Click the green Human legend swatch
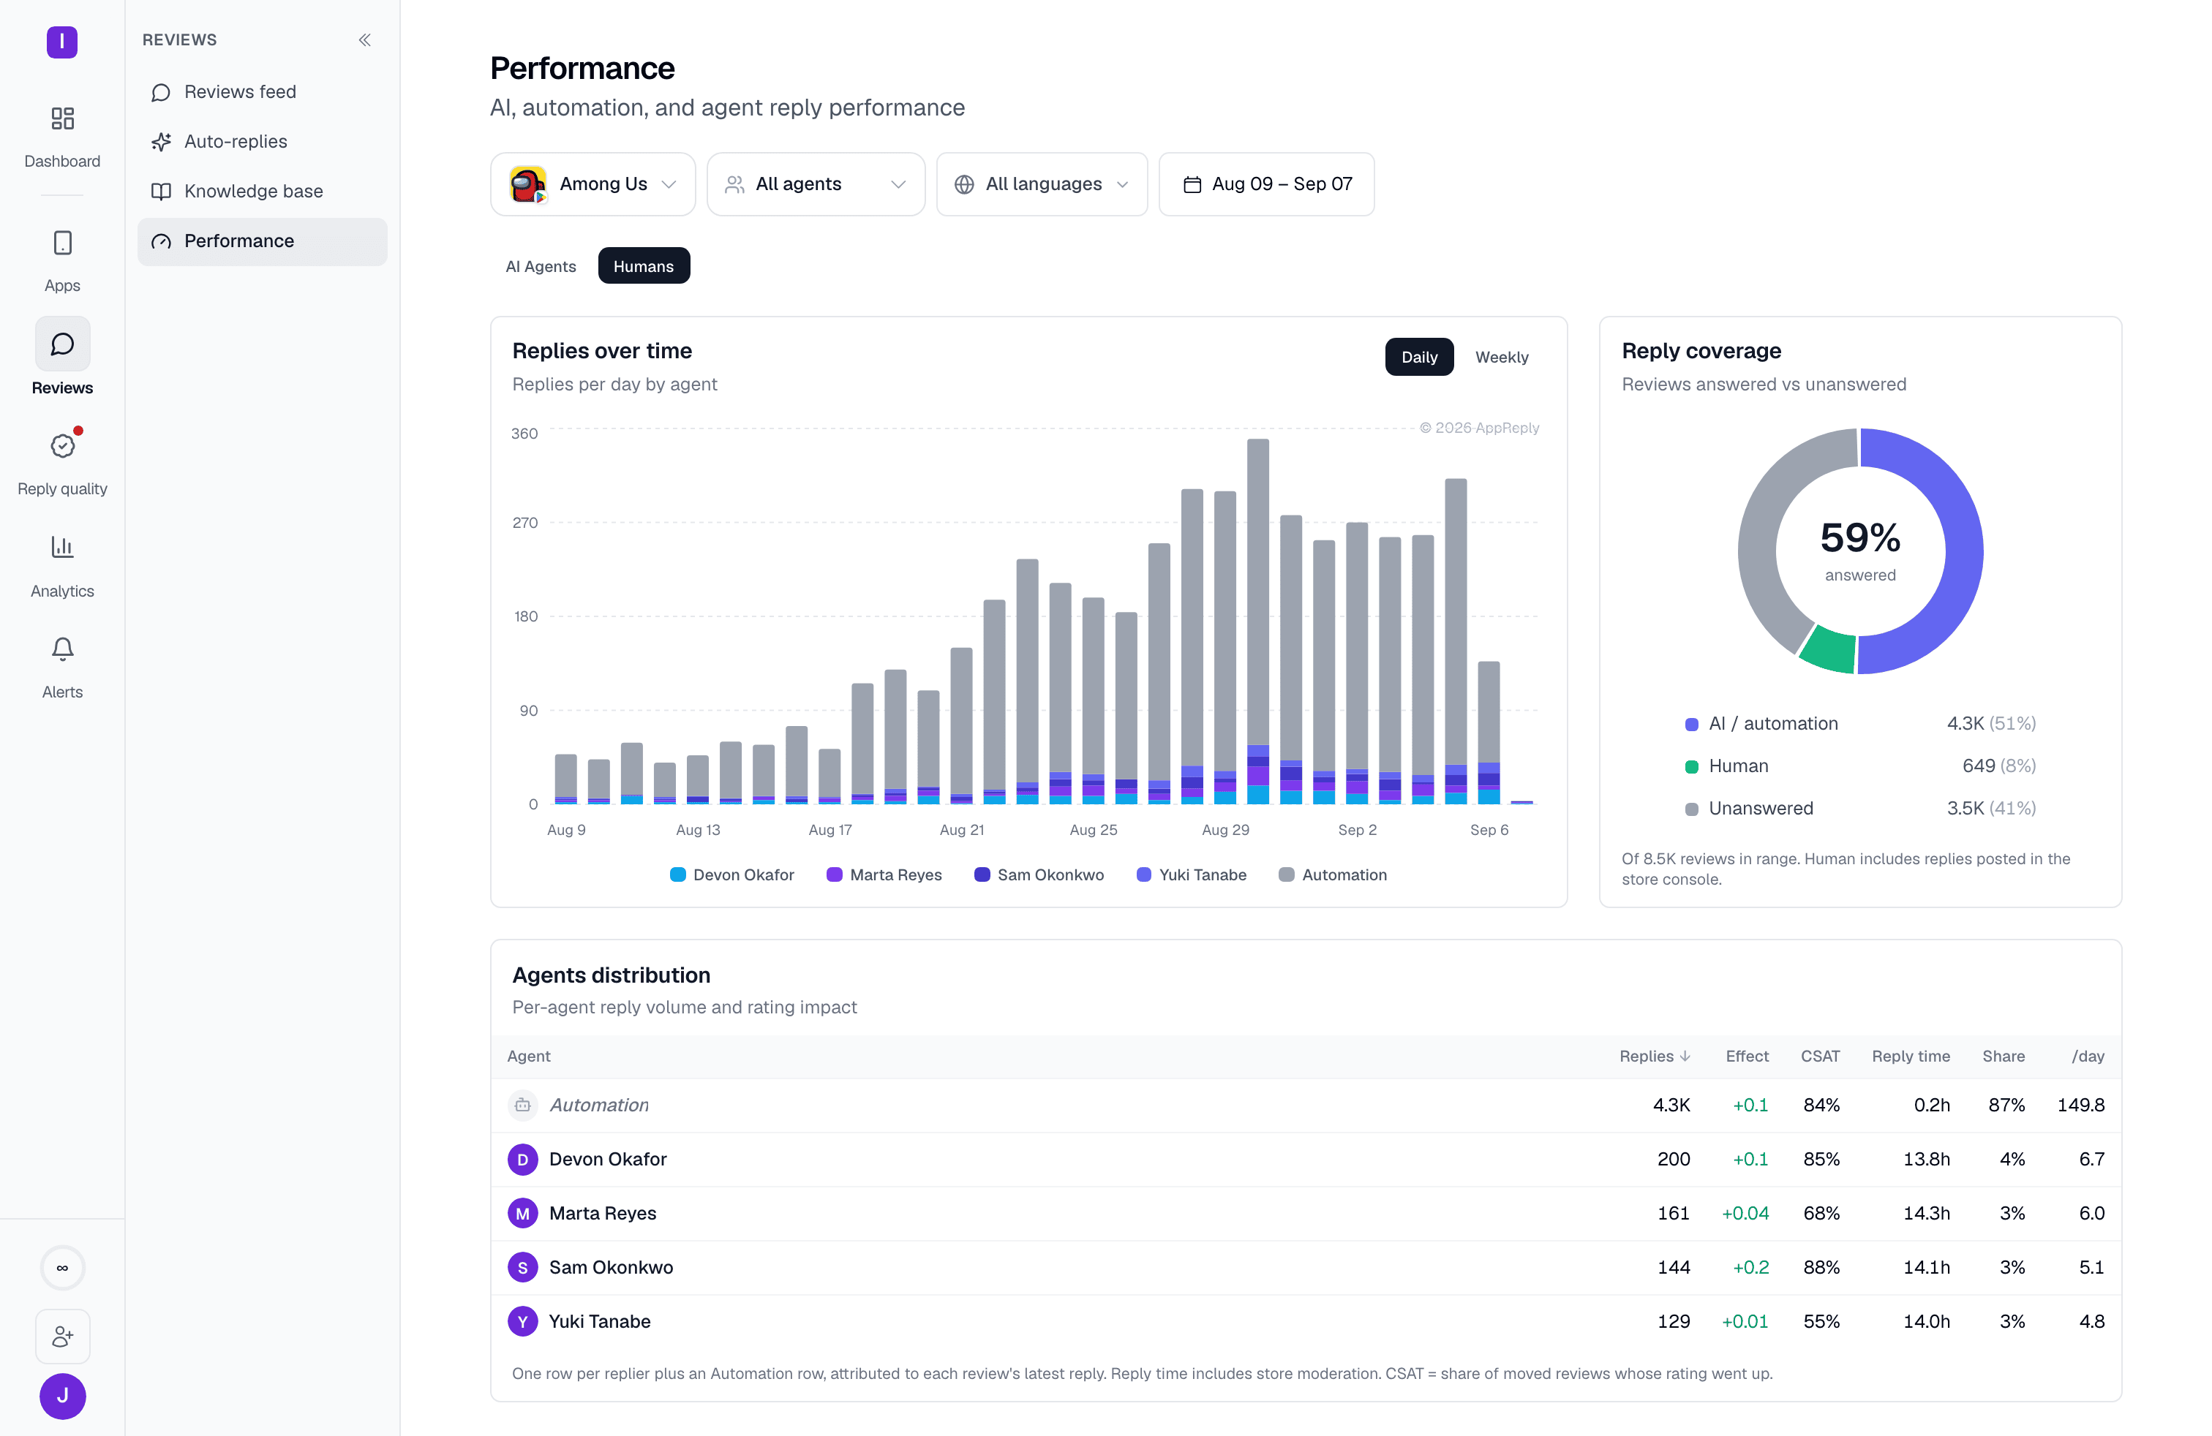Viewport: 2212px width, 1436px height. 1691,767
